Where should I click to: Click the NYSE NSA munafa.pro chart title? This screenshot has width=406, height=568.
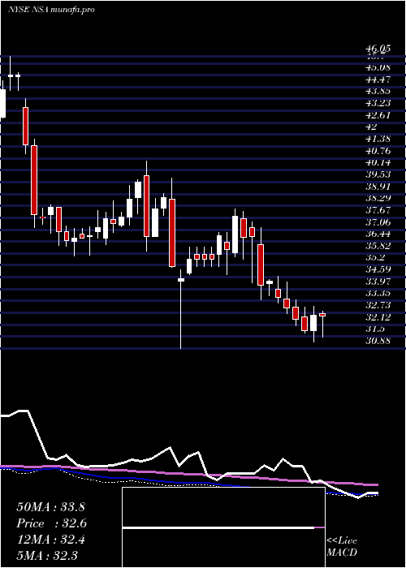pyautogui.click(x=51, y=10)
